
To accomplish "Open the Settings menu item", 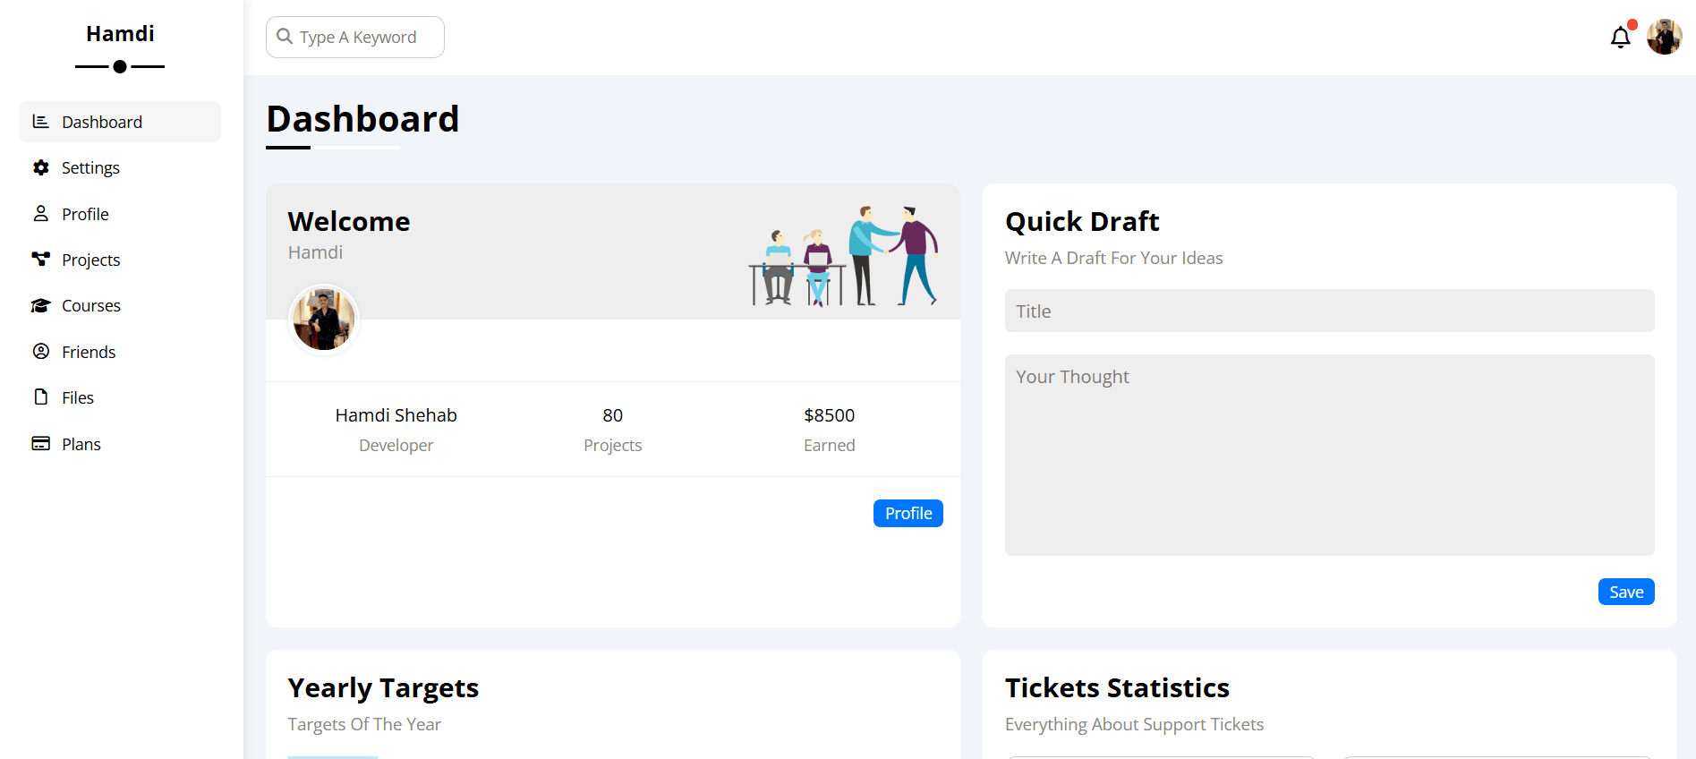I will point(90,168).
